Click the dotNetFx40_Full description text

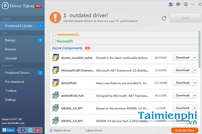(122, 96)
